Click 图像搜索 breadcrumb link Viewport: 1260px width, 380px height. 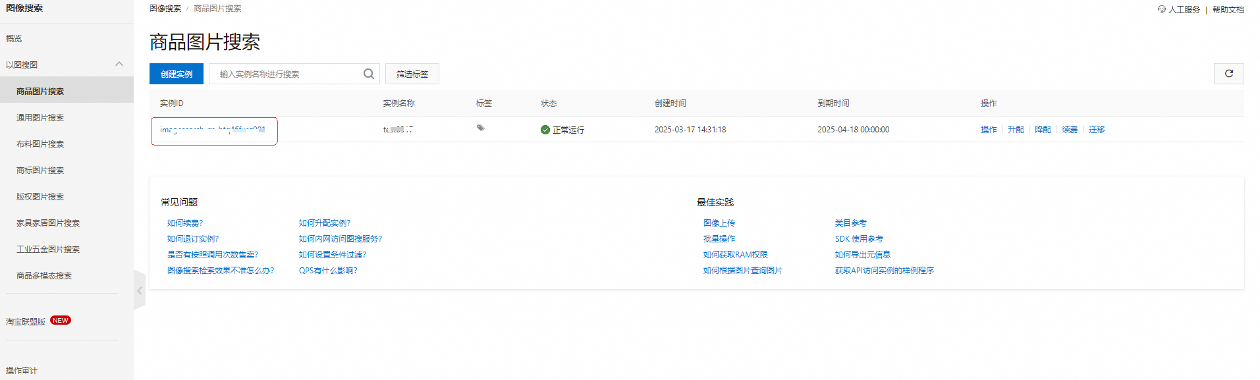click(x=165, y=9)
